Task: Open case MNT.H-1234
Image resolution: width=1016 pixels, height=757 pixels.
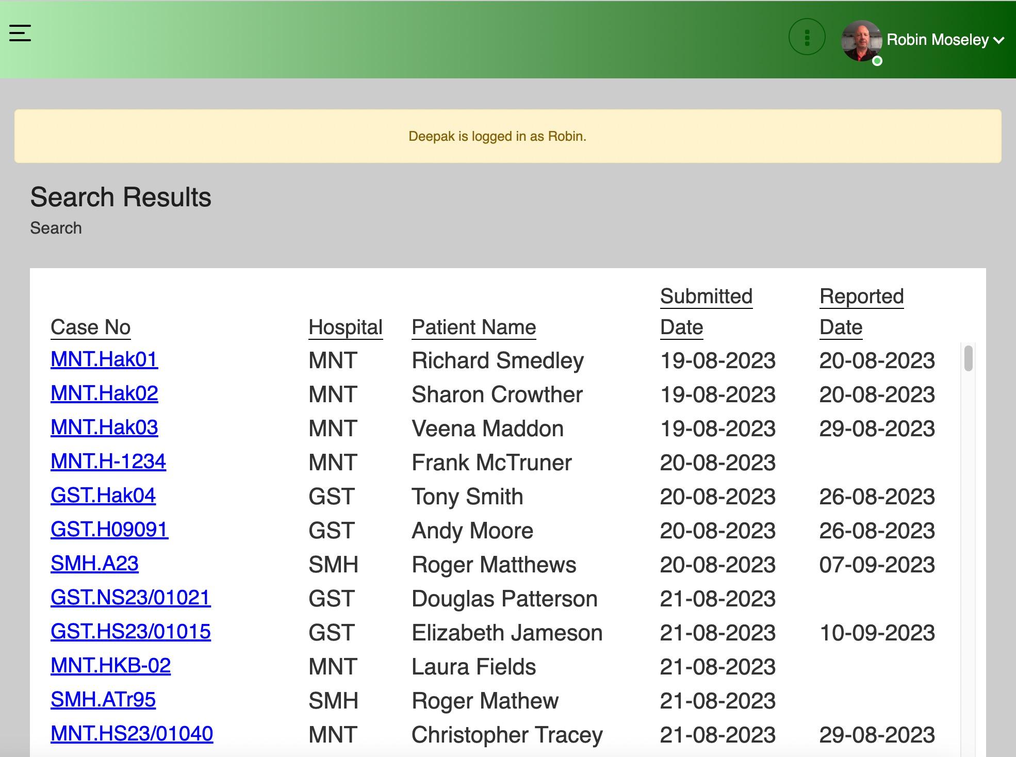Action: pos(108,462)
